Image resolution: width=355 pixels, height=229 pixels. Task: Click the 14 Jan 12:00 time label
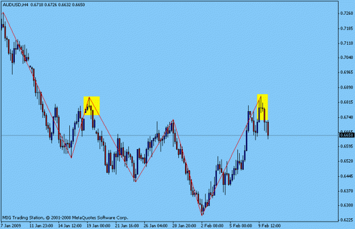coord(70,226)
